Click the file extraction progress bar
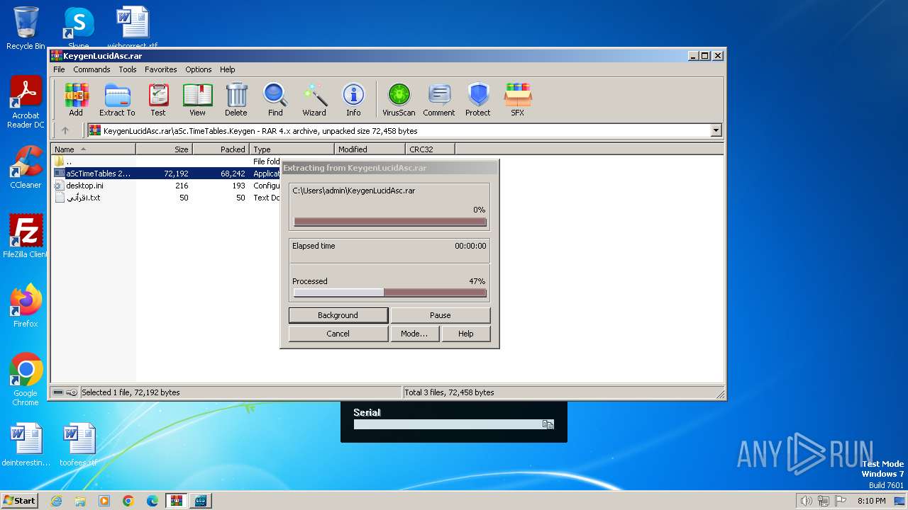908x510 pixels. coord(389,222)
